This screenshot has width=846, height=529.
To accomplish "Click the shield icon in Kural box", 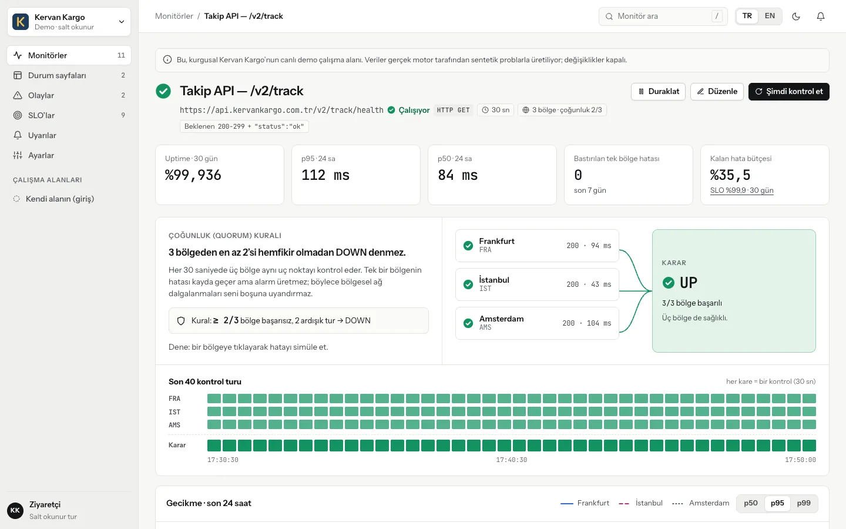I will coord(181,321).
